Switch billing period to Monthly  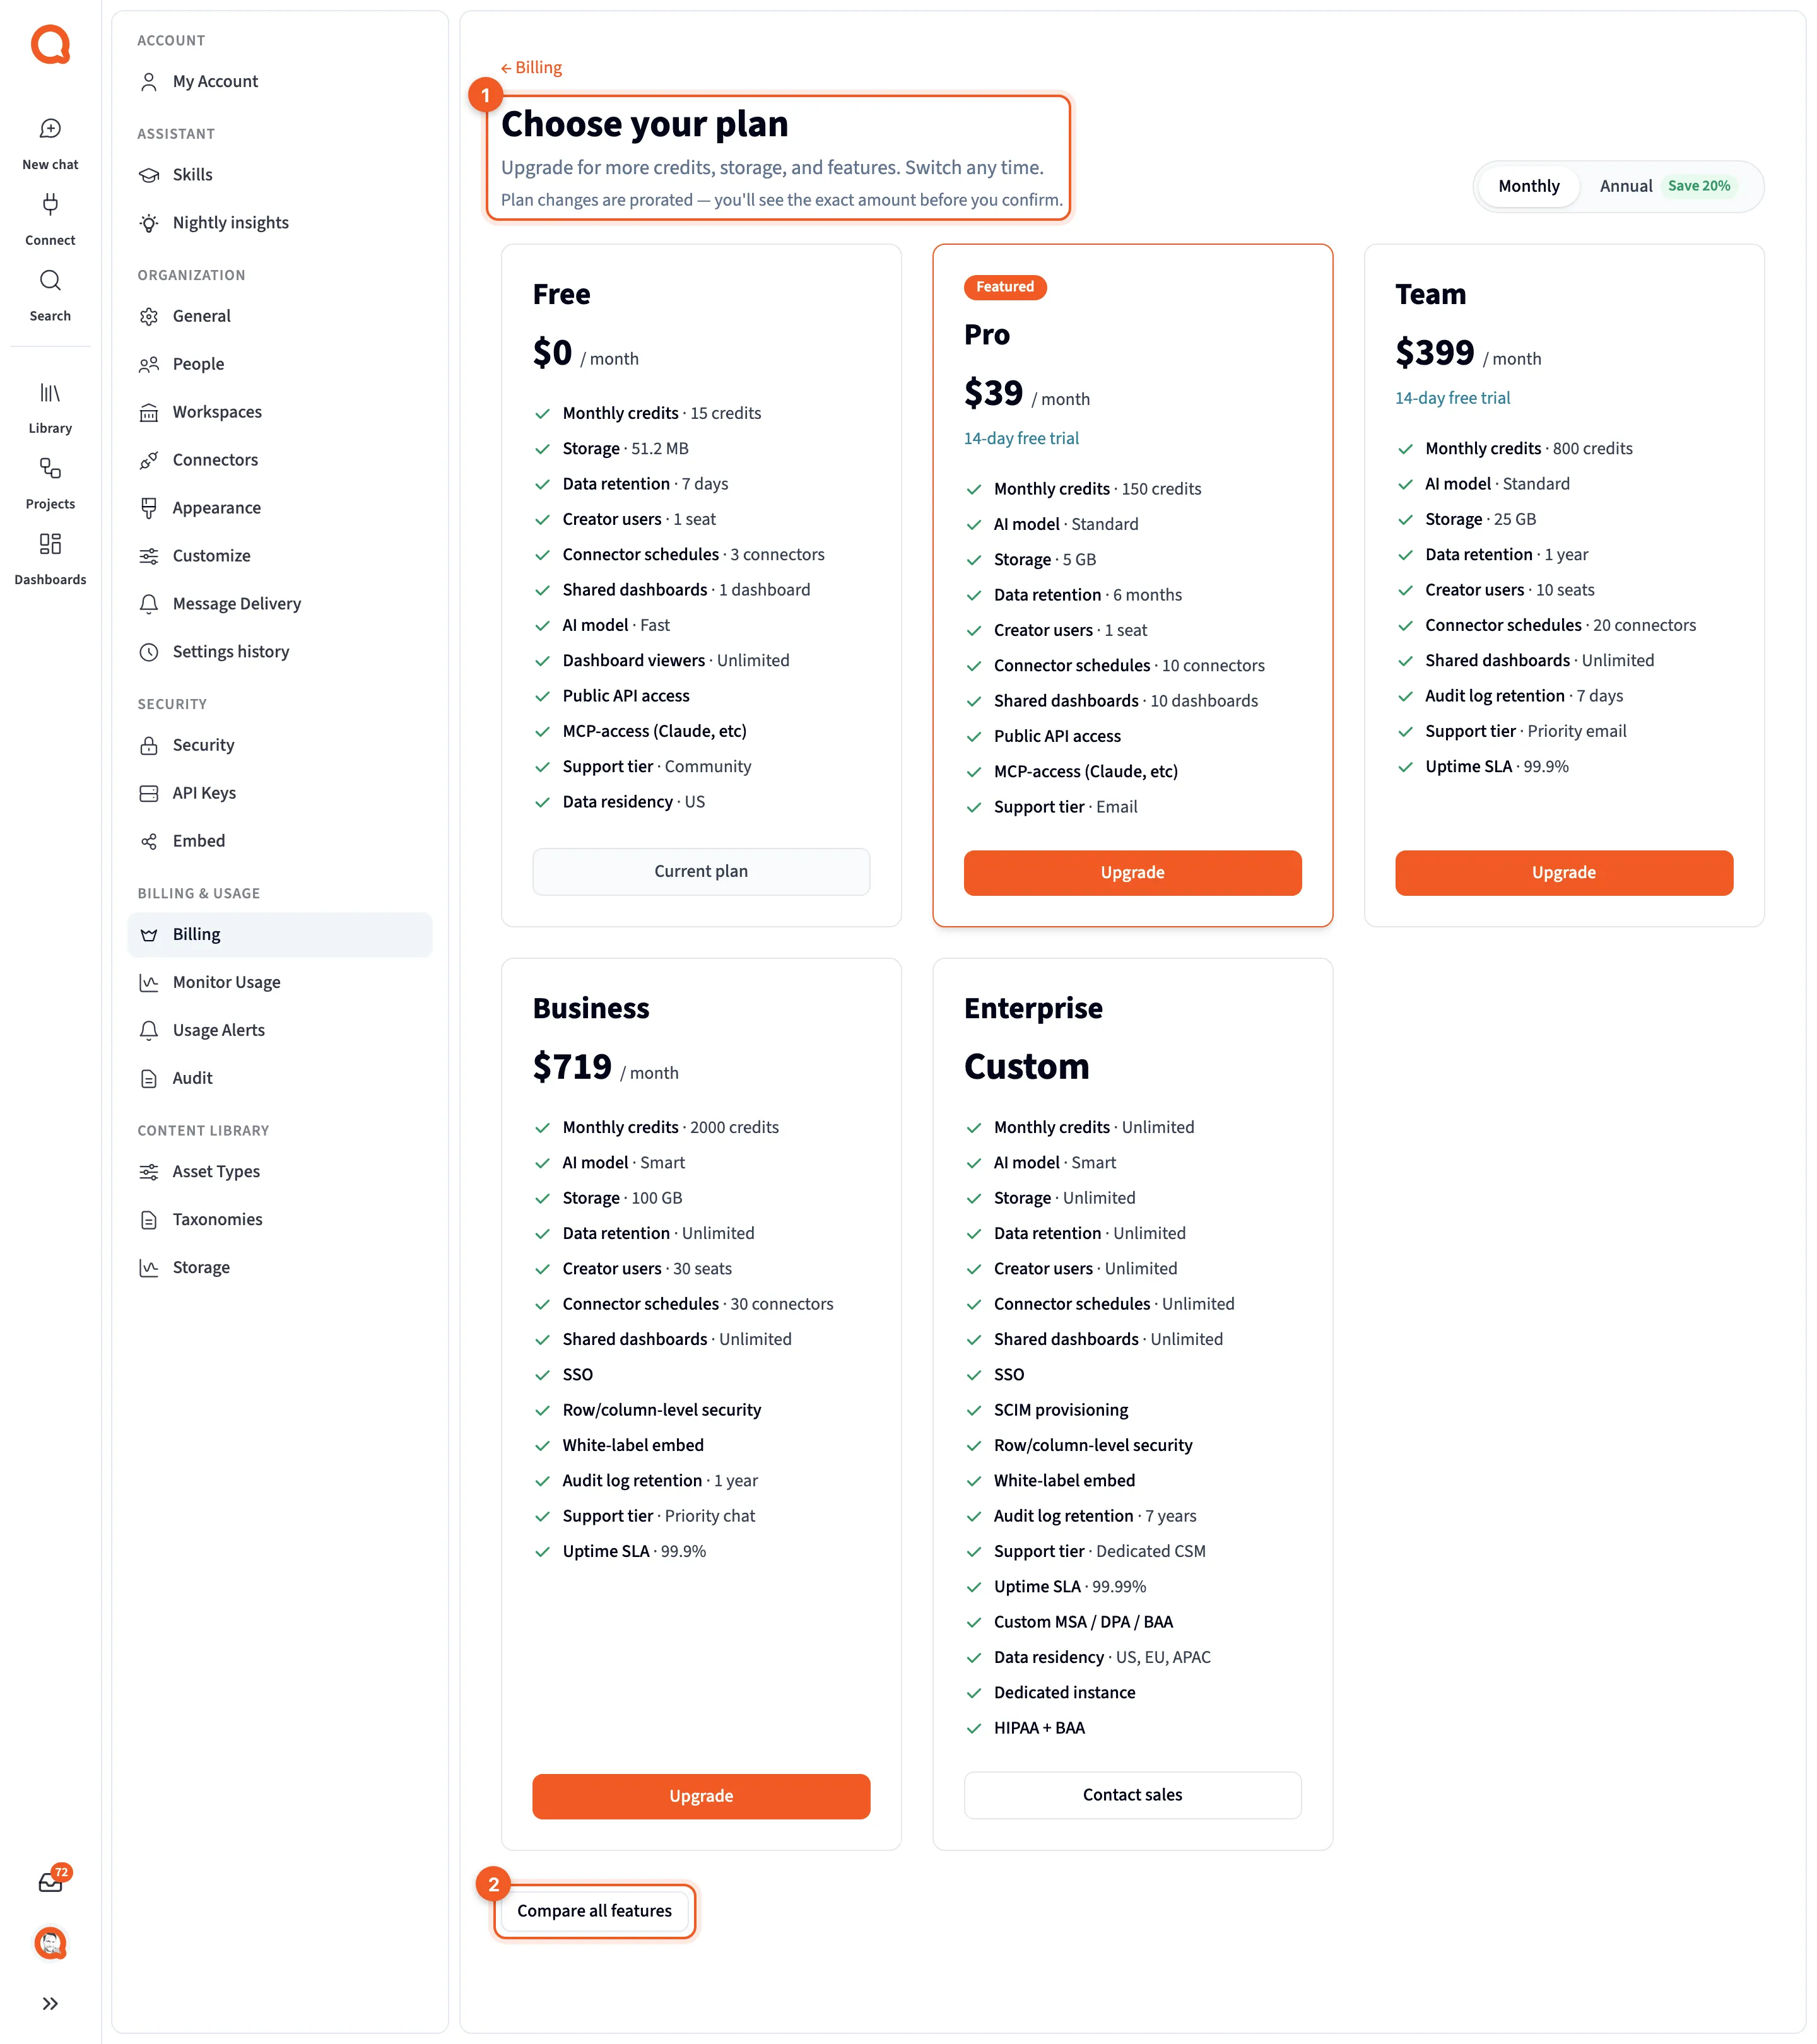tap(1528, 186)
